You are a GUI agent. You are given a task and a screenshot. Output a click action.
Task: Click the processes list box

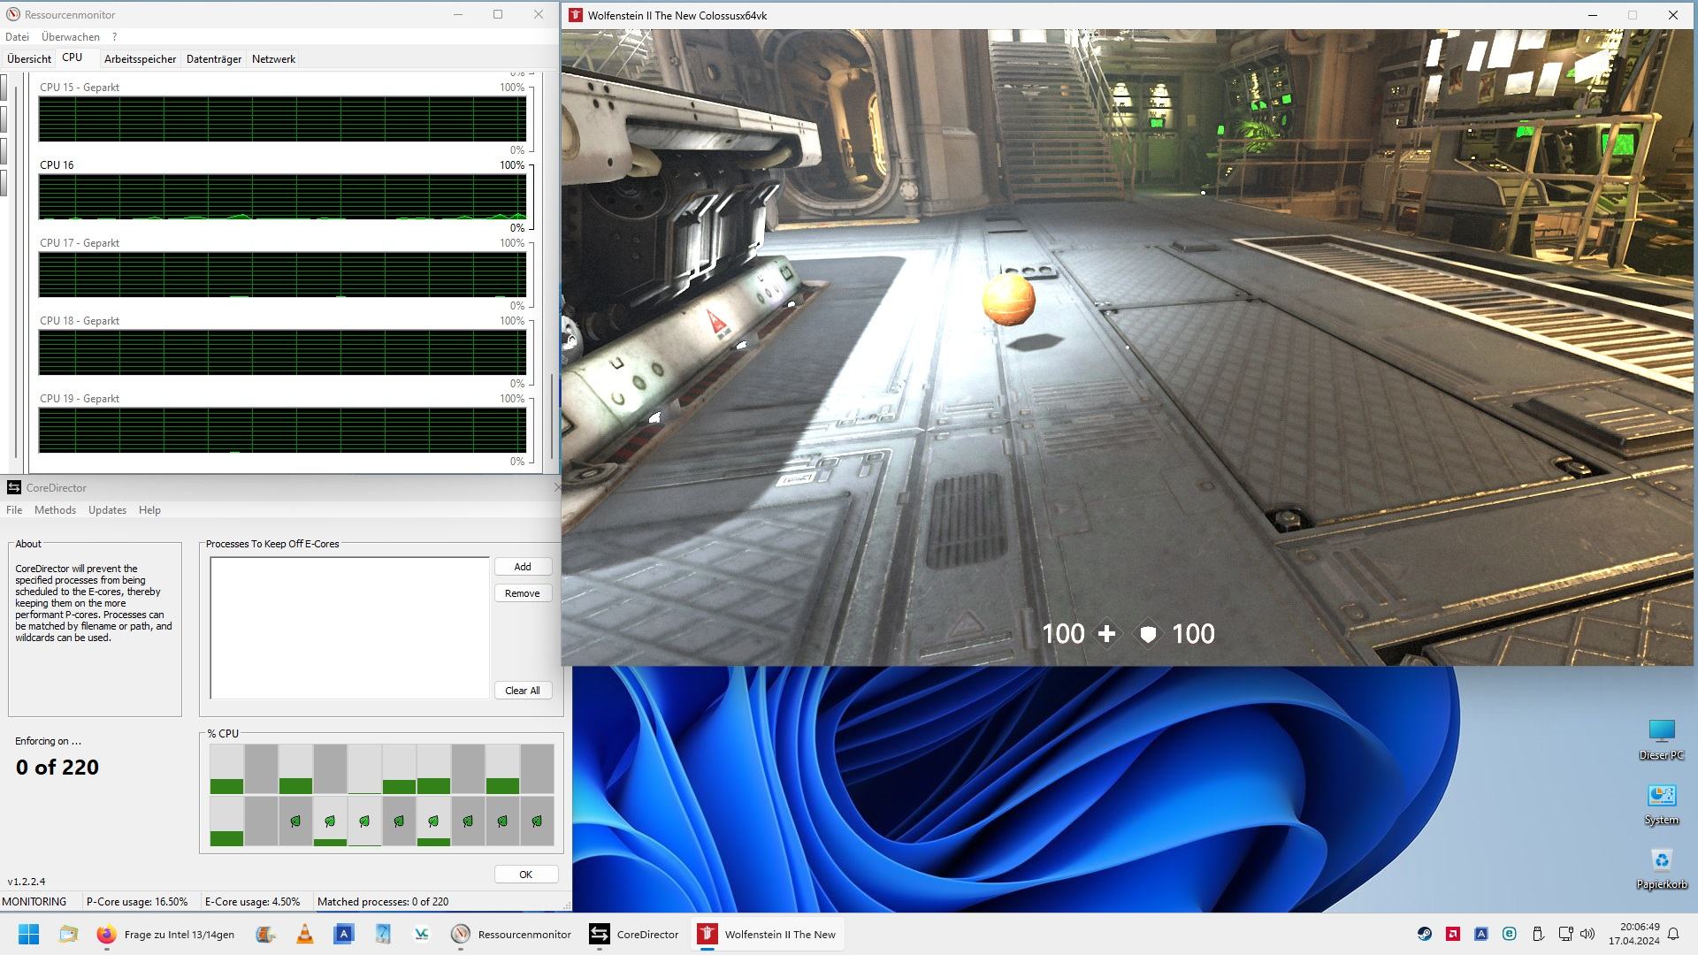(x=349, y=628)
